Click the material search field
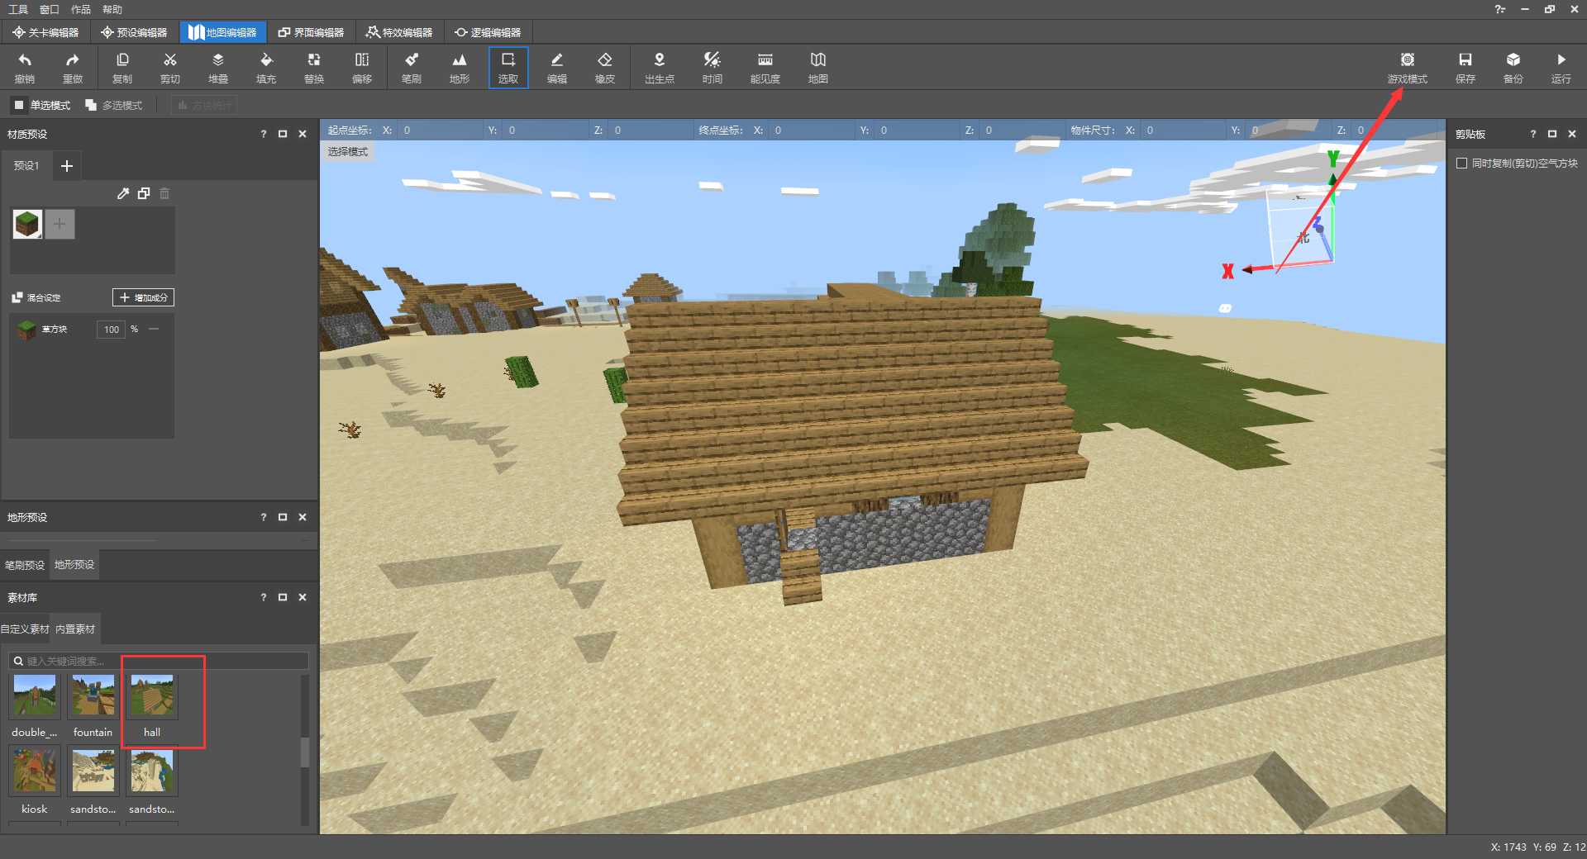The width and height of the screenshot is (1587, 859). click(x=159, y=661)
